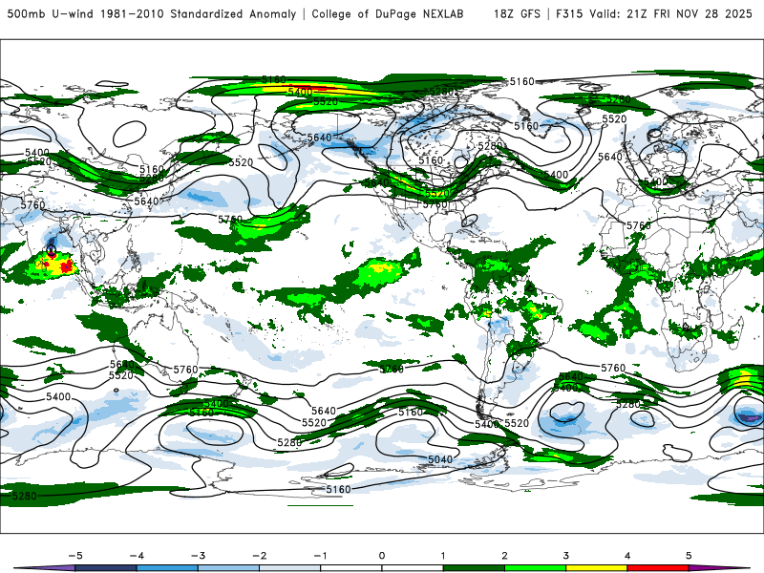The height and width of the screenshot is (573, 764).
Task: Select the yellow swatch between 3 and 4
Action: [596, 568]
